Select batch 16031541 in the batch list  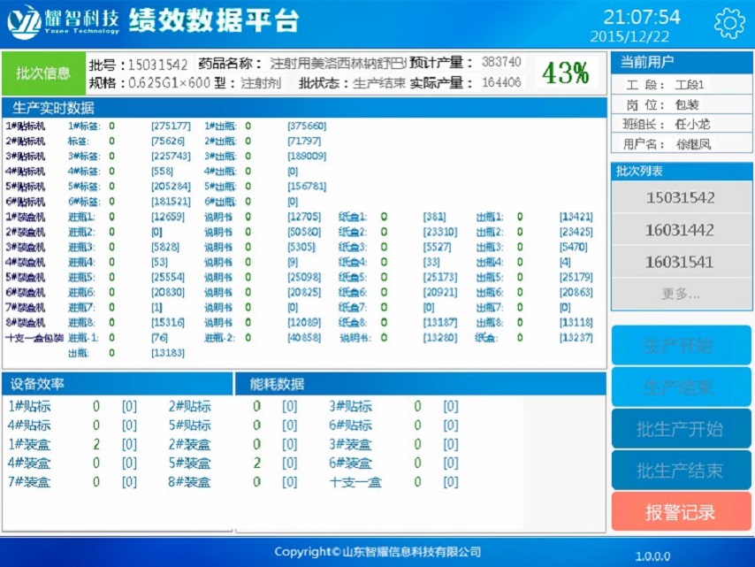[x=679, y=262]
